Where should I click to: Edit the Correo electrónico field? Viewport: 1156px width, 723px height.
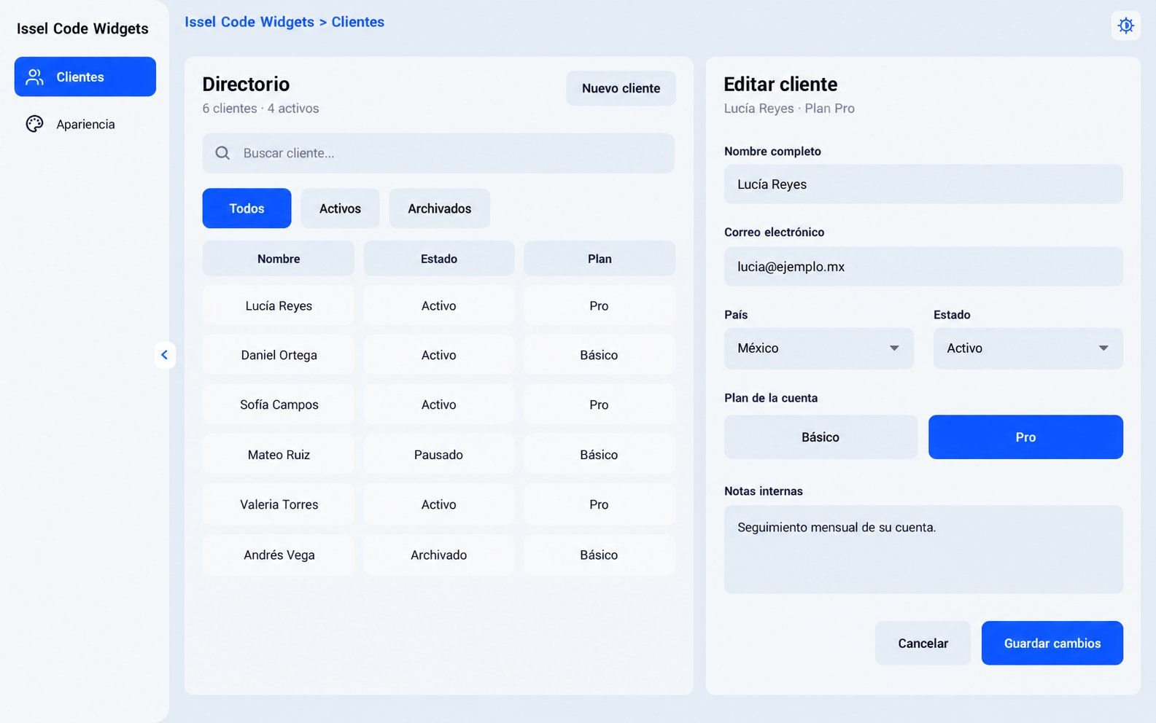[x=923, y=267]
